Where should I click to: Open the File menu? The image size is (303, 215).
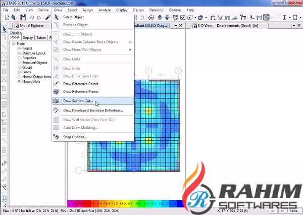(6, 10)
